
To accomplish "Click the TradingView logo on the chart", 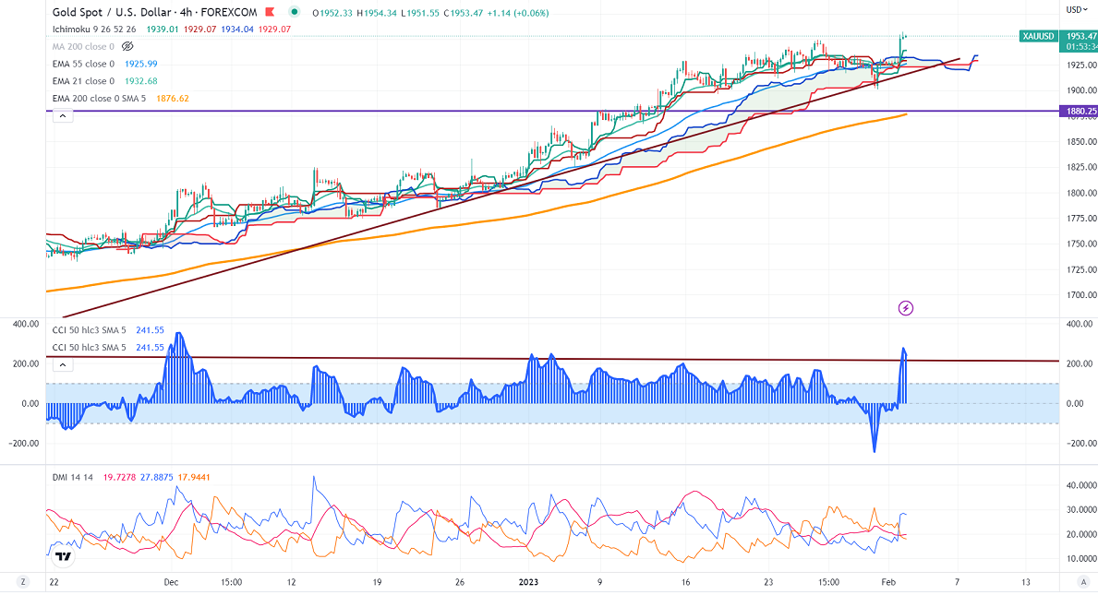I will pyautogui.click(x=63, y=556).
